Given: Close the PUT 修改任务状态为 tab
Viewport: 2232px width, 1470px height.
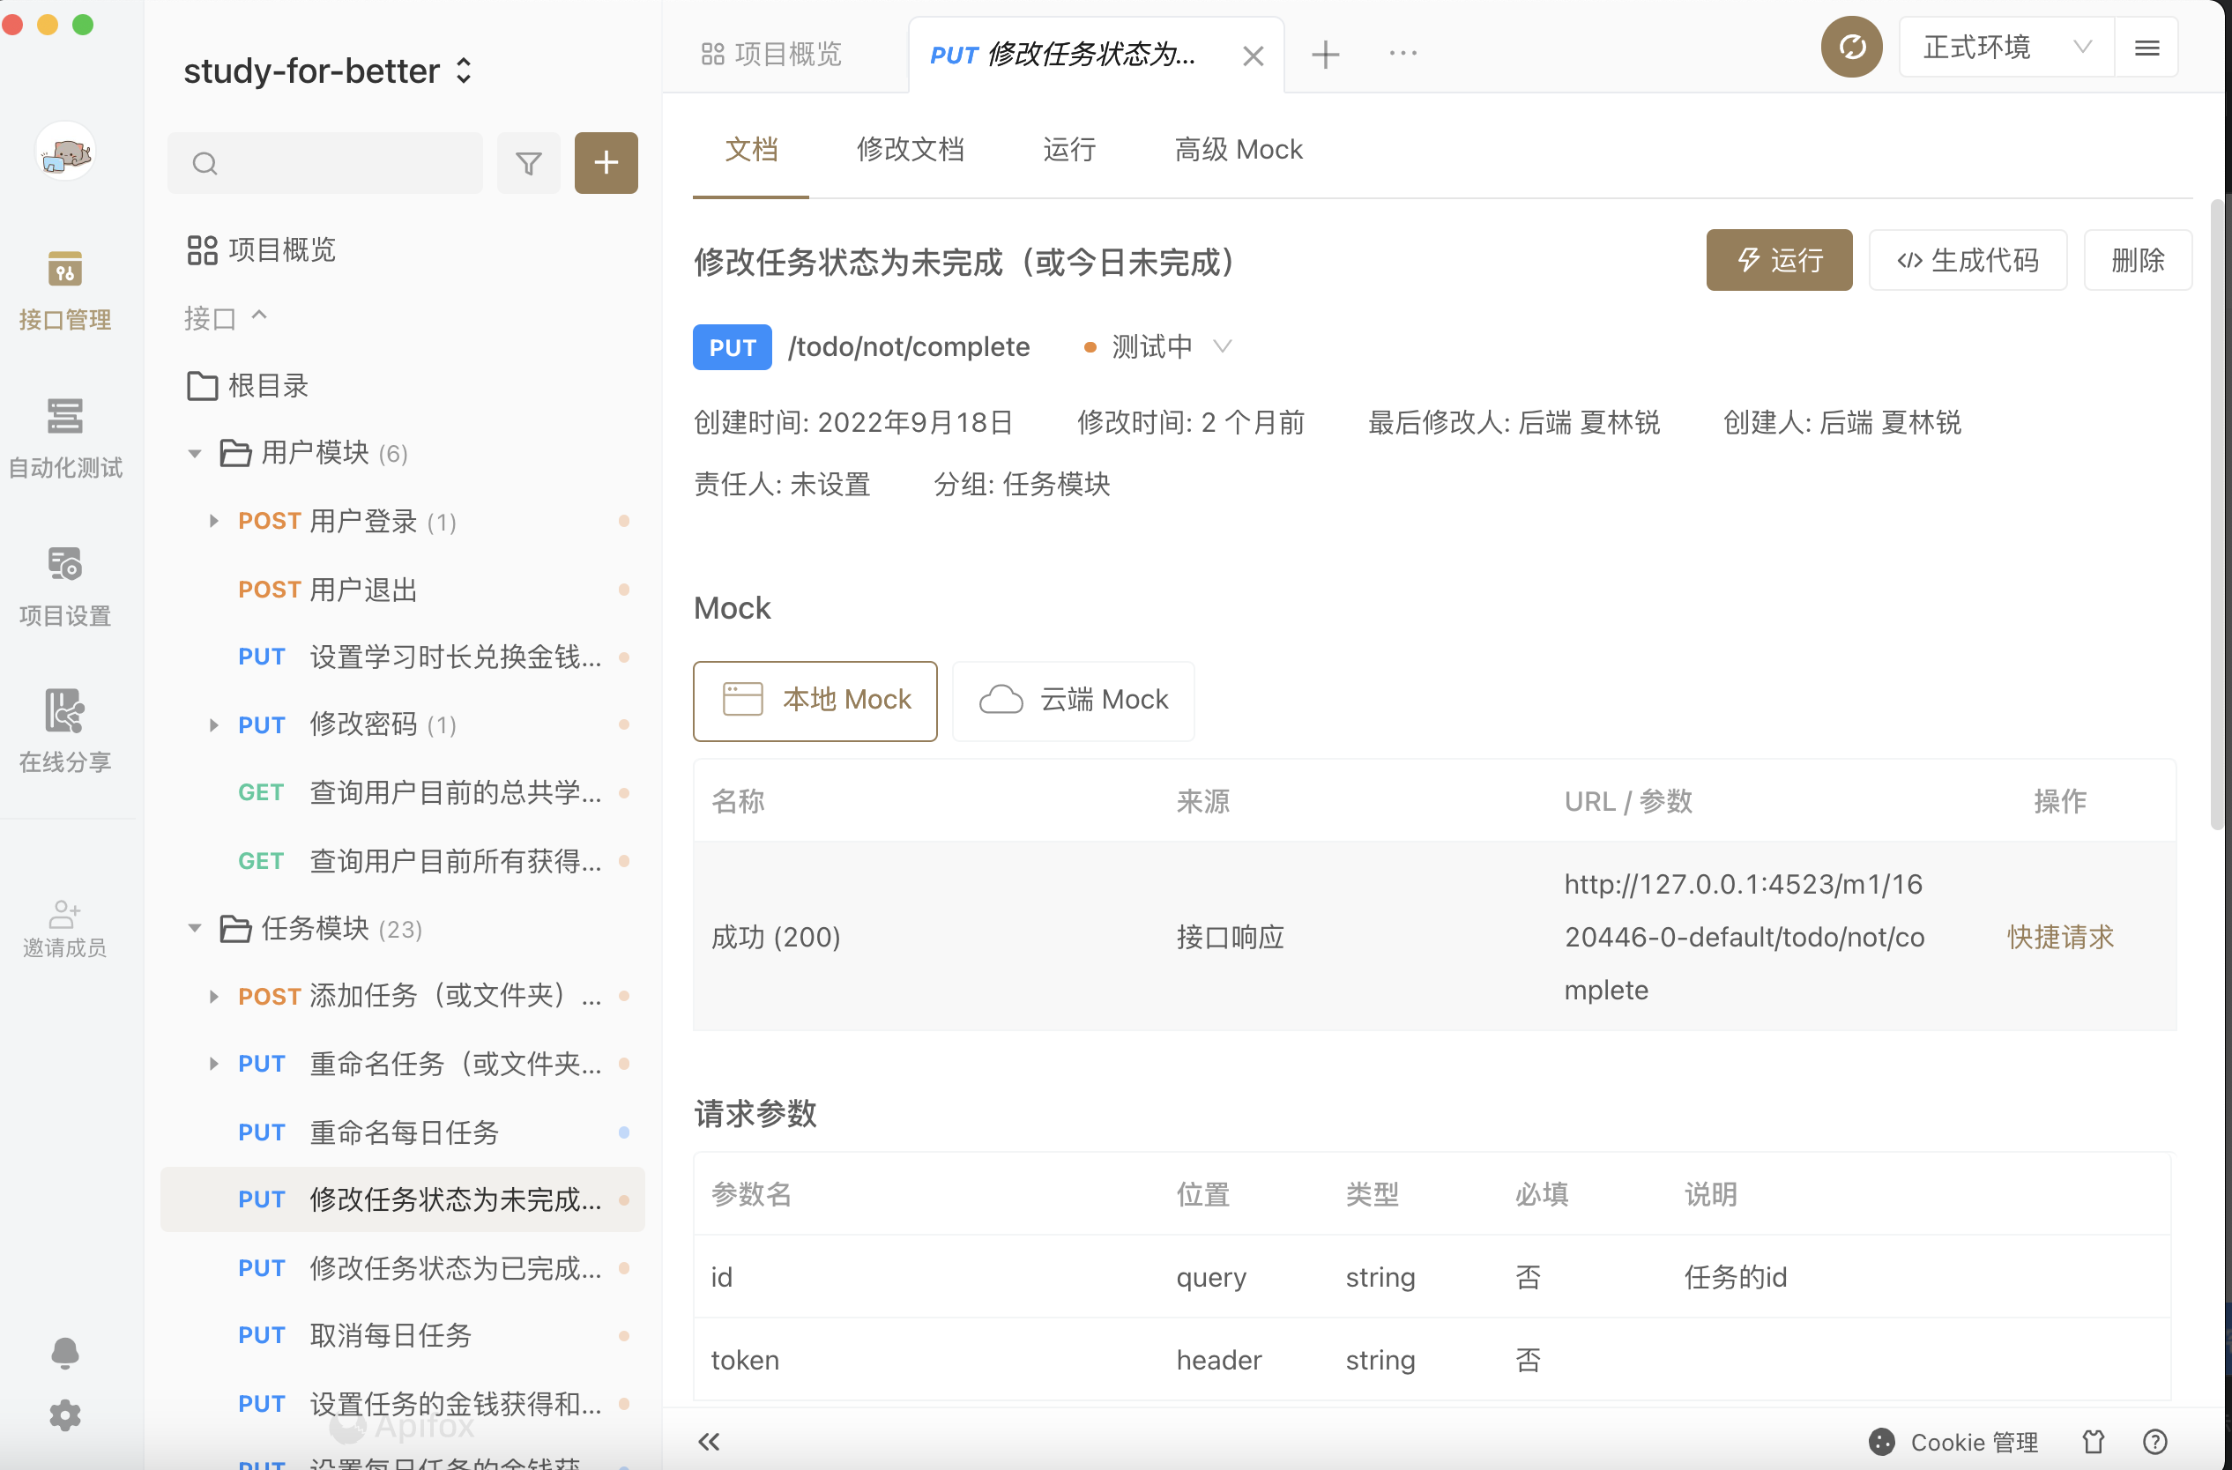Looking at the screenshot, I should 1252,56.
